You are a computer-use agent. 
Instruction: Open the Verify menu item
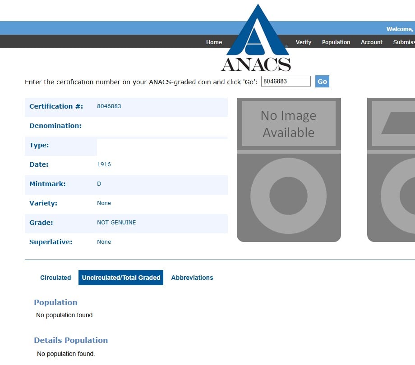coord(303,42)
